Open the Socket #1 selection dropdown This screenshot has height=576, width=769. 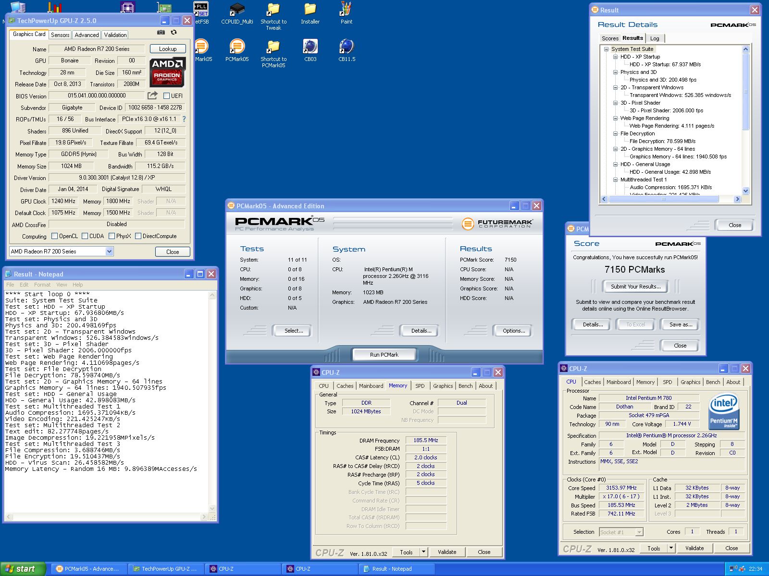click(639, 532)
